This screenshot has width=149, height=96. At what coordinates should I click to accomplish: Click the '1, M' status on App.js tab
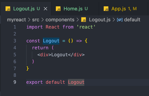tap(132, 9)
